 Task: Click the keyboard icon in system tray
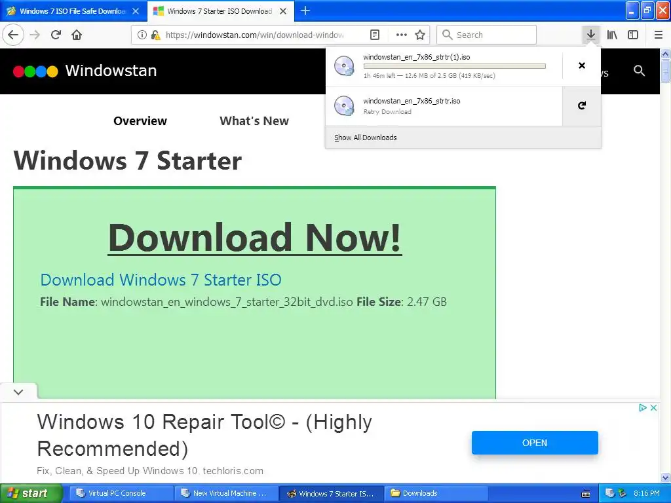click(x=586, y=494)
